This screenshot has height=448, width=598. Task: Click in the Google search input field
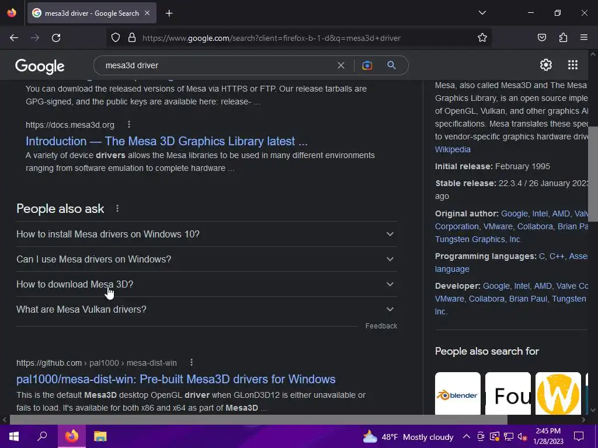pyautogui.click(x=217, y=65)
